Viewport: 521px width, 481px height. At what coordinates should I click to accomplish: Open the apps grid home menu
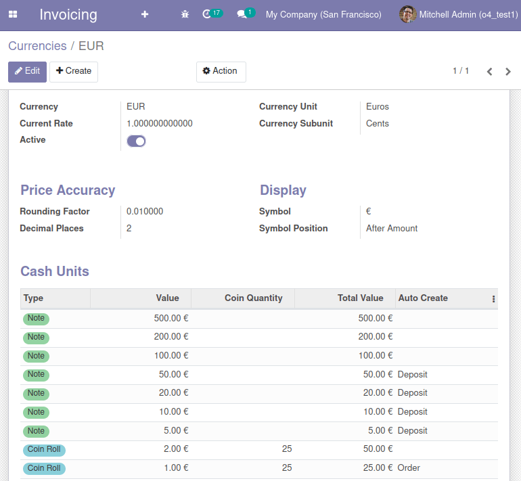coord(13,14)
